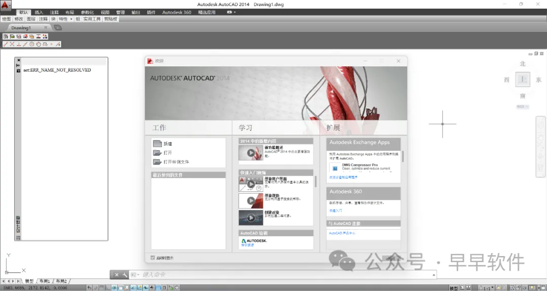Image resolution: width=547 pixels, height=291 pixels.
Task: Expand the 图层 ribbon panel
Action: pyautogui.click(x=31, y=19)
